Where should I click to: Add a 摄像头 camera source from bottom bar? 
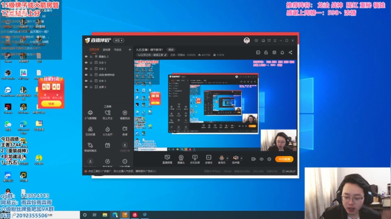pyautogui.click(x=181, y=159)
